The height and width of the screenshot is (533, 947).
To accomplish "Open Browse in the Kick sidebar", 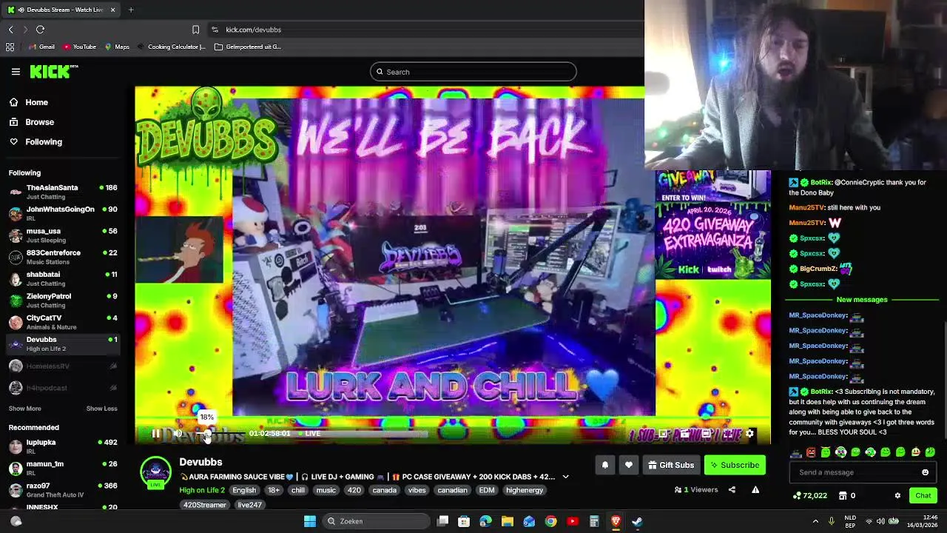I will pos(39,122).
